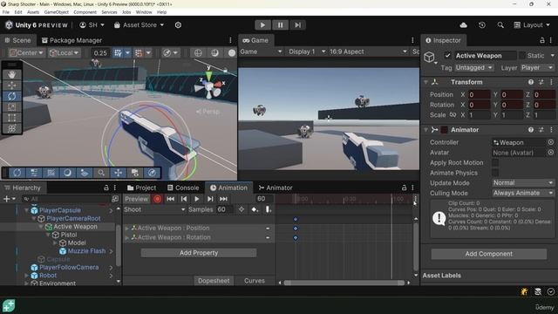Switch to the Animator tab
The height and width of the screenshot is (314, 558).
coord(276,188)
